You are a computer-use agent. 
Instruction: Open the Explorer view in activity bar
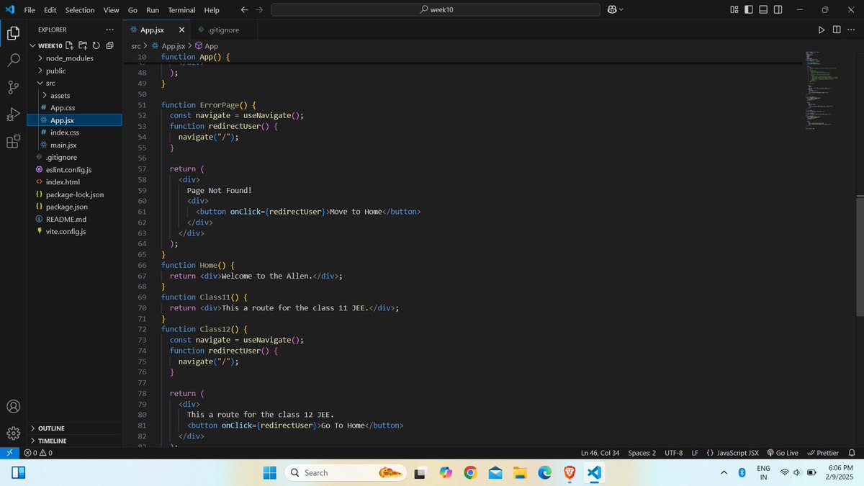13,33
